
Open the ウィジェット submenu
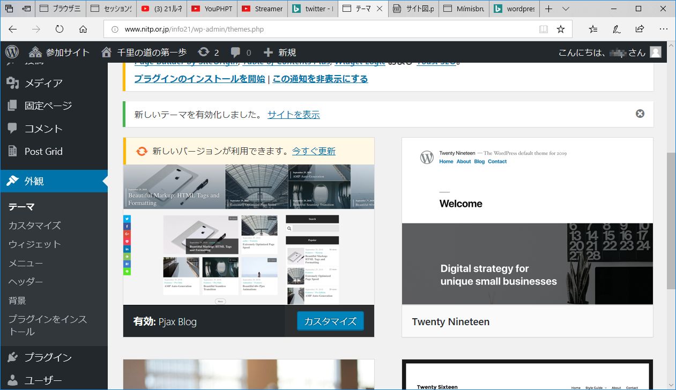point(35,244)
